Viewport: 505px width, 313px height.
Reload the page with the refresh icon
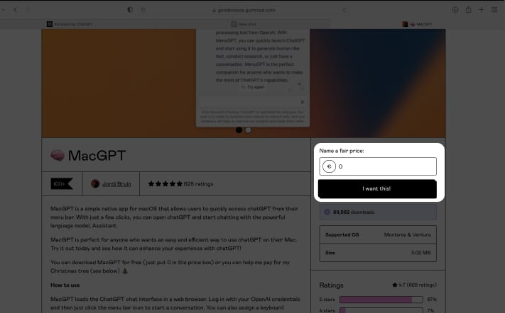(344, 10)
